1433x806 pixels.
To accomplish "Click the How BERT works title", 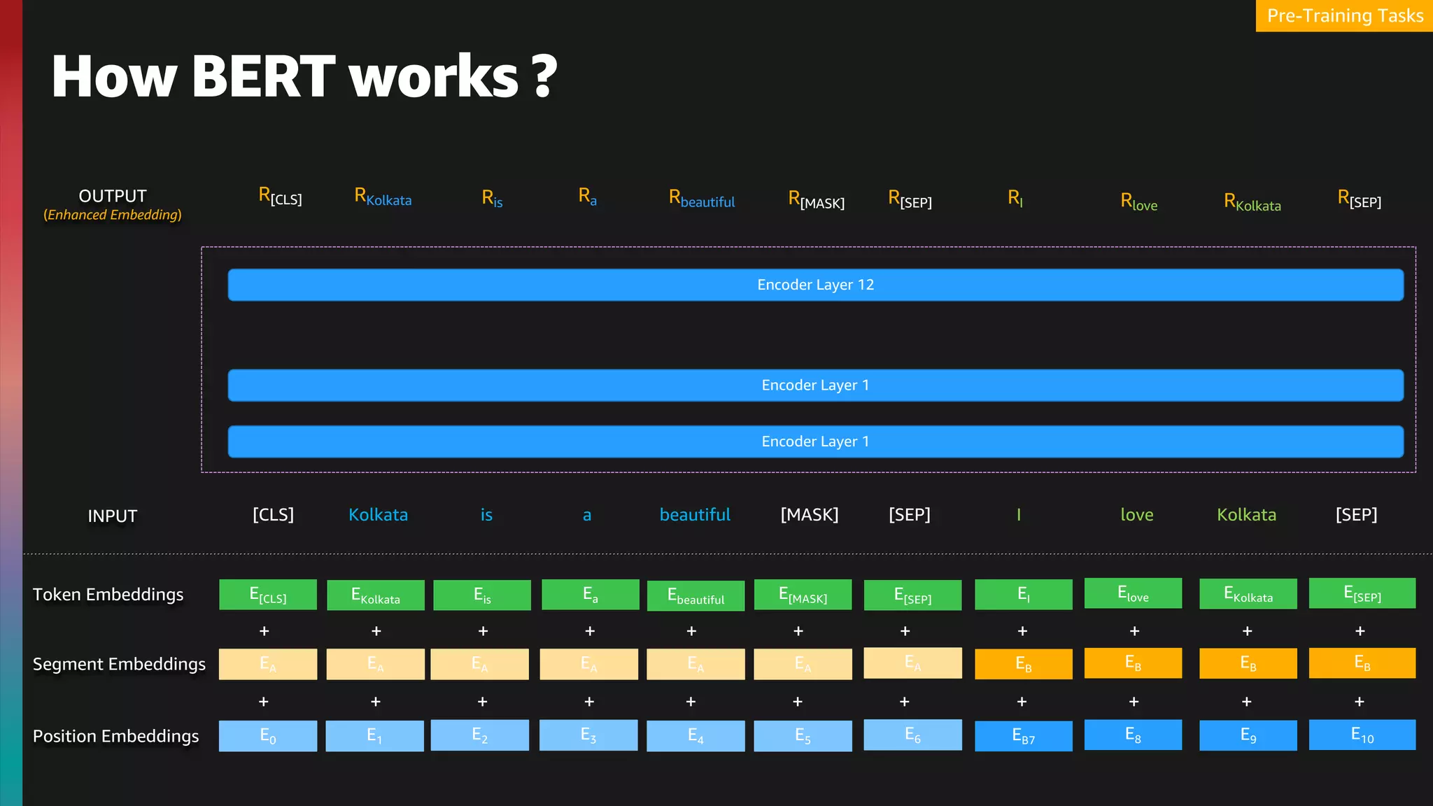I will click(x=304, y=76).
